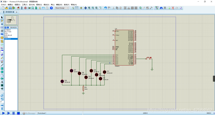Open search and tag tool

[x=161, y=8]
